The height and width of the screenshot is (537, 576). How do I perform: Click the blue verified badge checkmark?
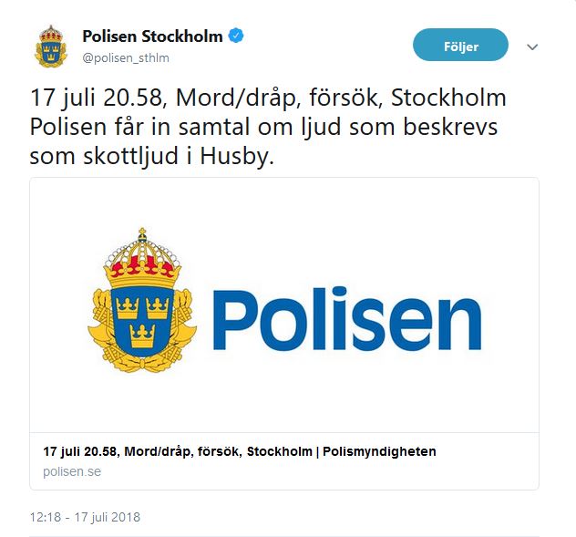tap(236, 36)
